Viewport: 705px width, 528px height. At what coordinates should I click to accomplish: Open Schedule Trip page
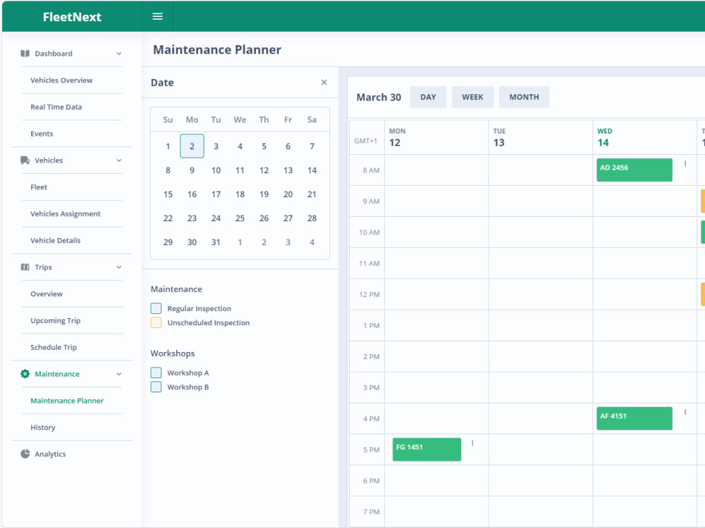pos(54,348)
